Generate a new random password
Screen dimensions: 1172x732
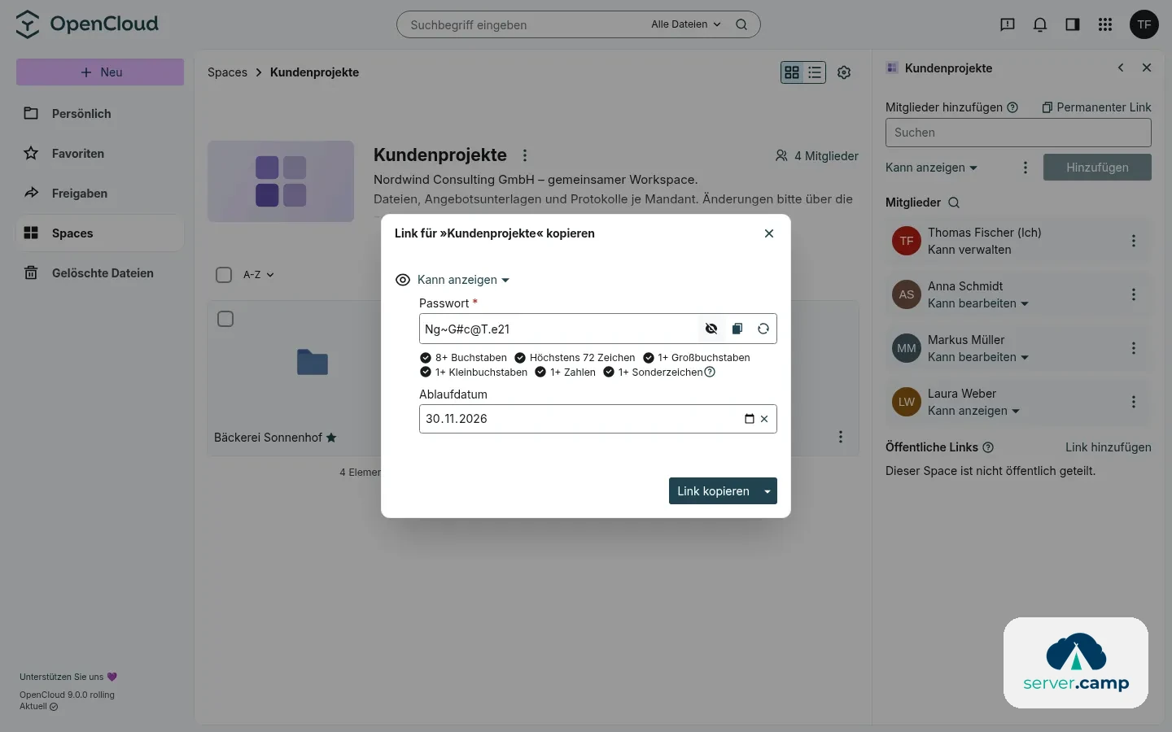click(x=763, y=329)
